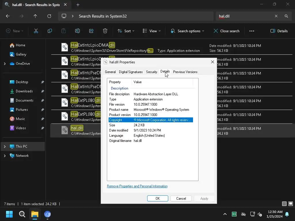Expand the Network tree node
This screenshot has width=295, height=221.
point(5,156)
